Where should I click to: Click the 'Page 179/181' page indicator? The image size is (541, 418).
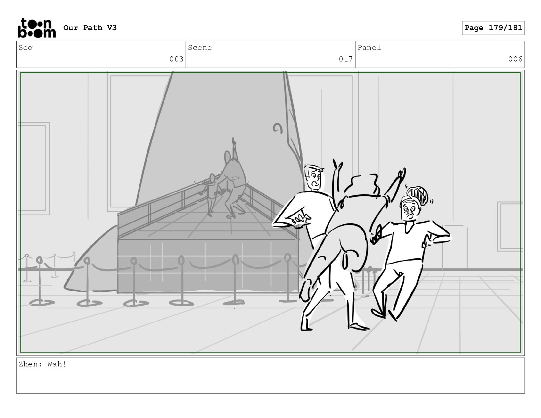(493, 28)
